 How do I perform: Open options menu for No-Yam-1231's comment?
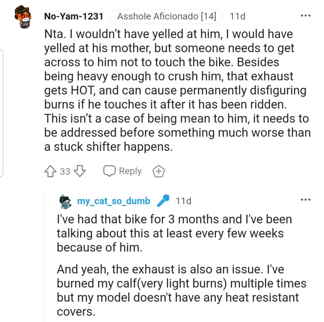[x=305, y=16]
